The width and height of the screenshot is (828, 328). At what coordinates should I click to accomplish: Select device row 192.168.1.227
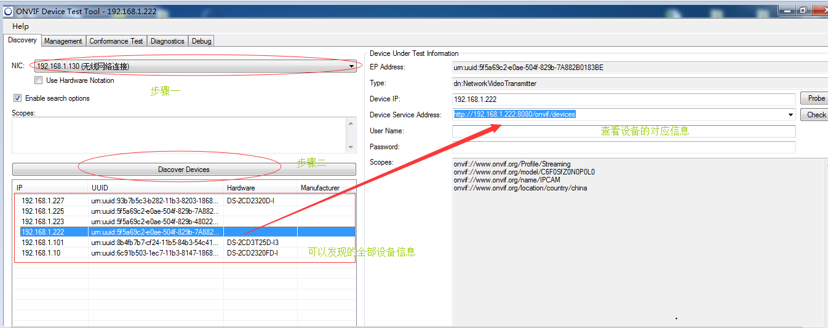tap(185, 201)
